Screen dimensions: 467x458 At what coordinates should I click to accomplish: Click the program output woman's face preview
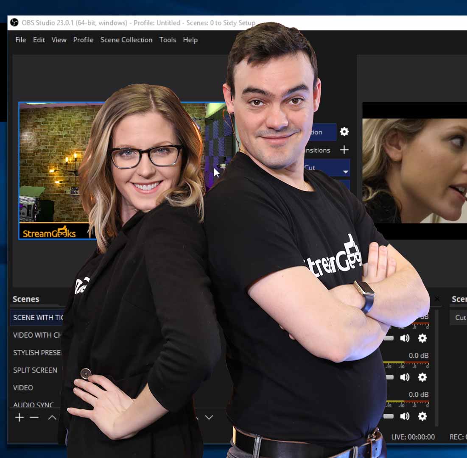coord(414,170)
